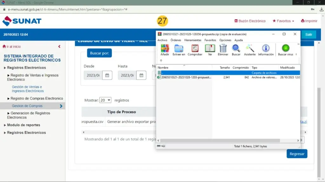Open the Buzón Electrónico link
The width and height of the screenshot is (325, 182).
click(x=250, y=21)
